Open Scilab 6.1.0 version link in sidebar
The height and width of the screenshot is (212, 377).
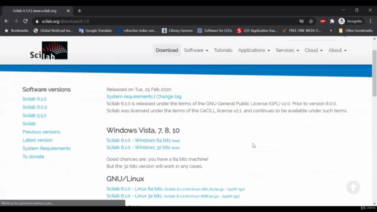pyautogui.click(x=34, y=99)
